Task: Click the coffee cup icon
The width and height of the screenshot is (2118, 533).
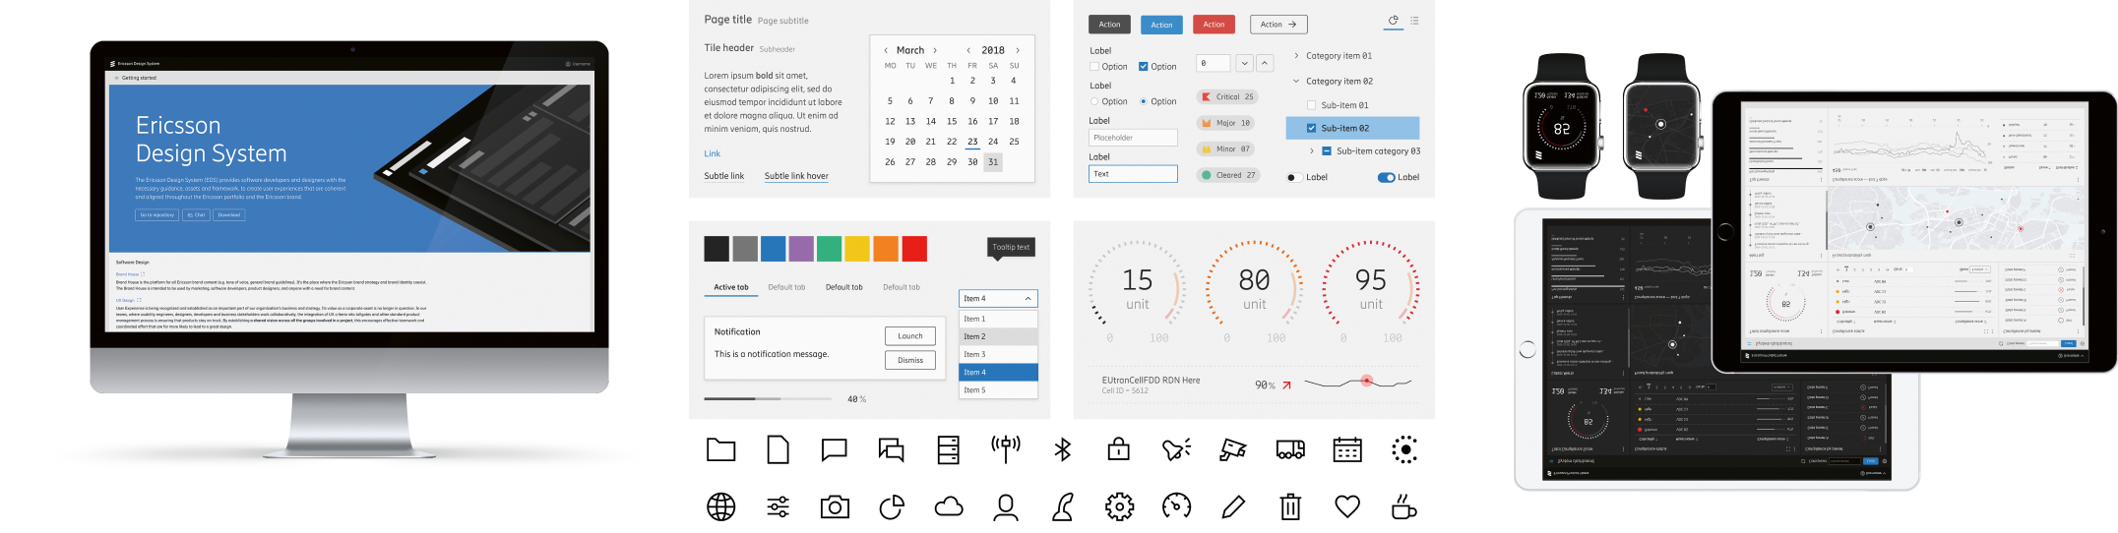Action: [x=1403, y=506]
